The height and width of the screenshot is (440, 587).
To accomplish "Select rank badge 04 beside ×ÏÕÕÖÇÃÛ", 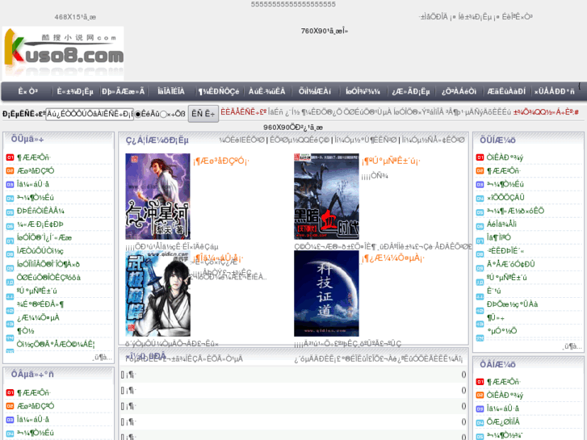I will click(x=480, y=199).
